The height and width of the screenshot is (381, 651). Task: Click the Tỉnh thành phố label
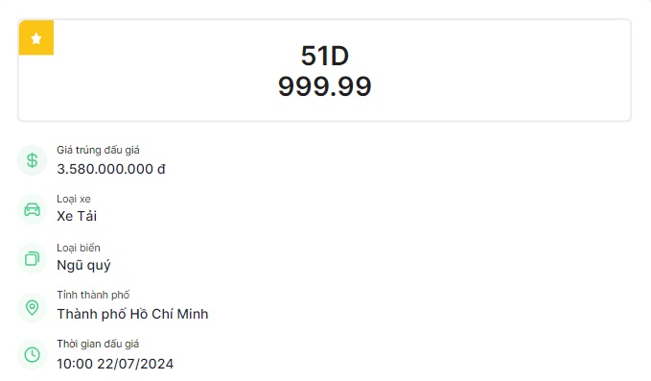pyautogui.click(x=93, y=295)
